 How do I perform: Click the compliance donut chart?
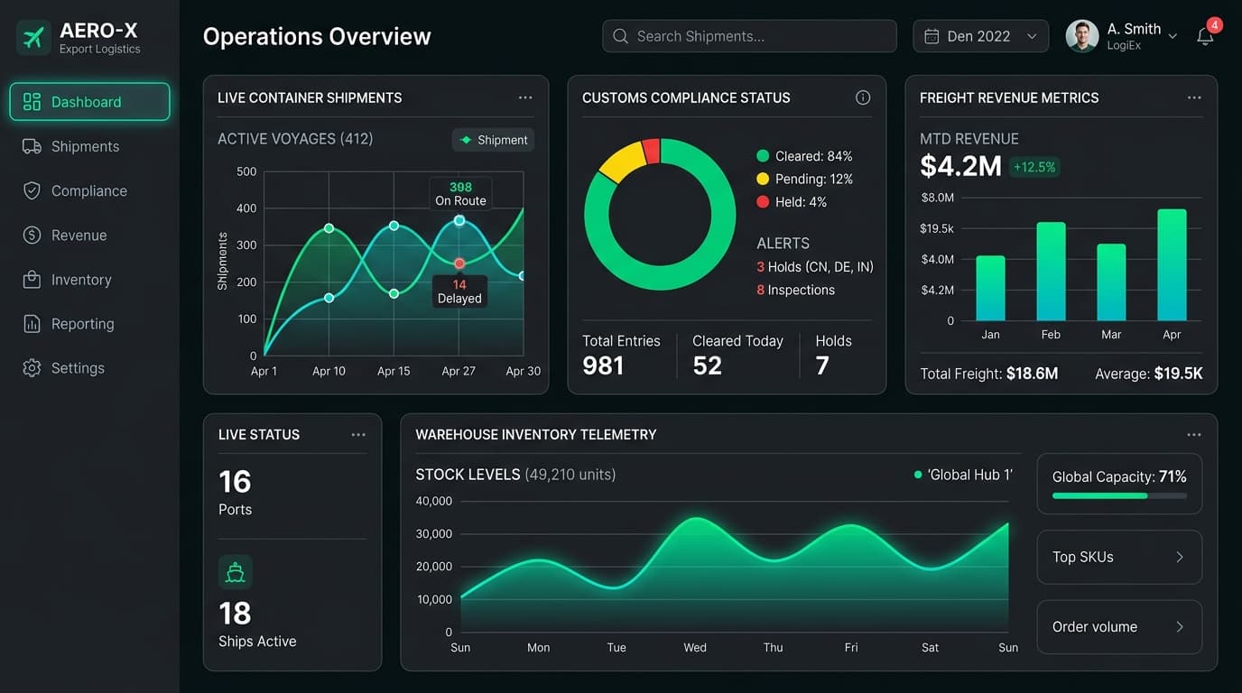click(660, 215)
